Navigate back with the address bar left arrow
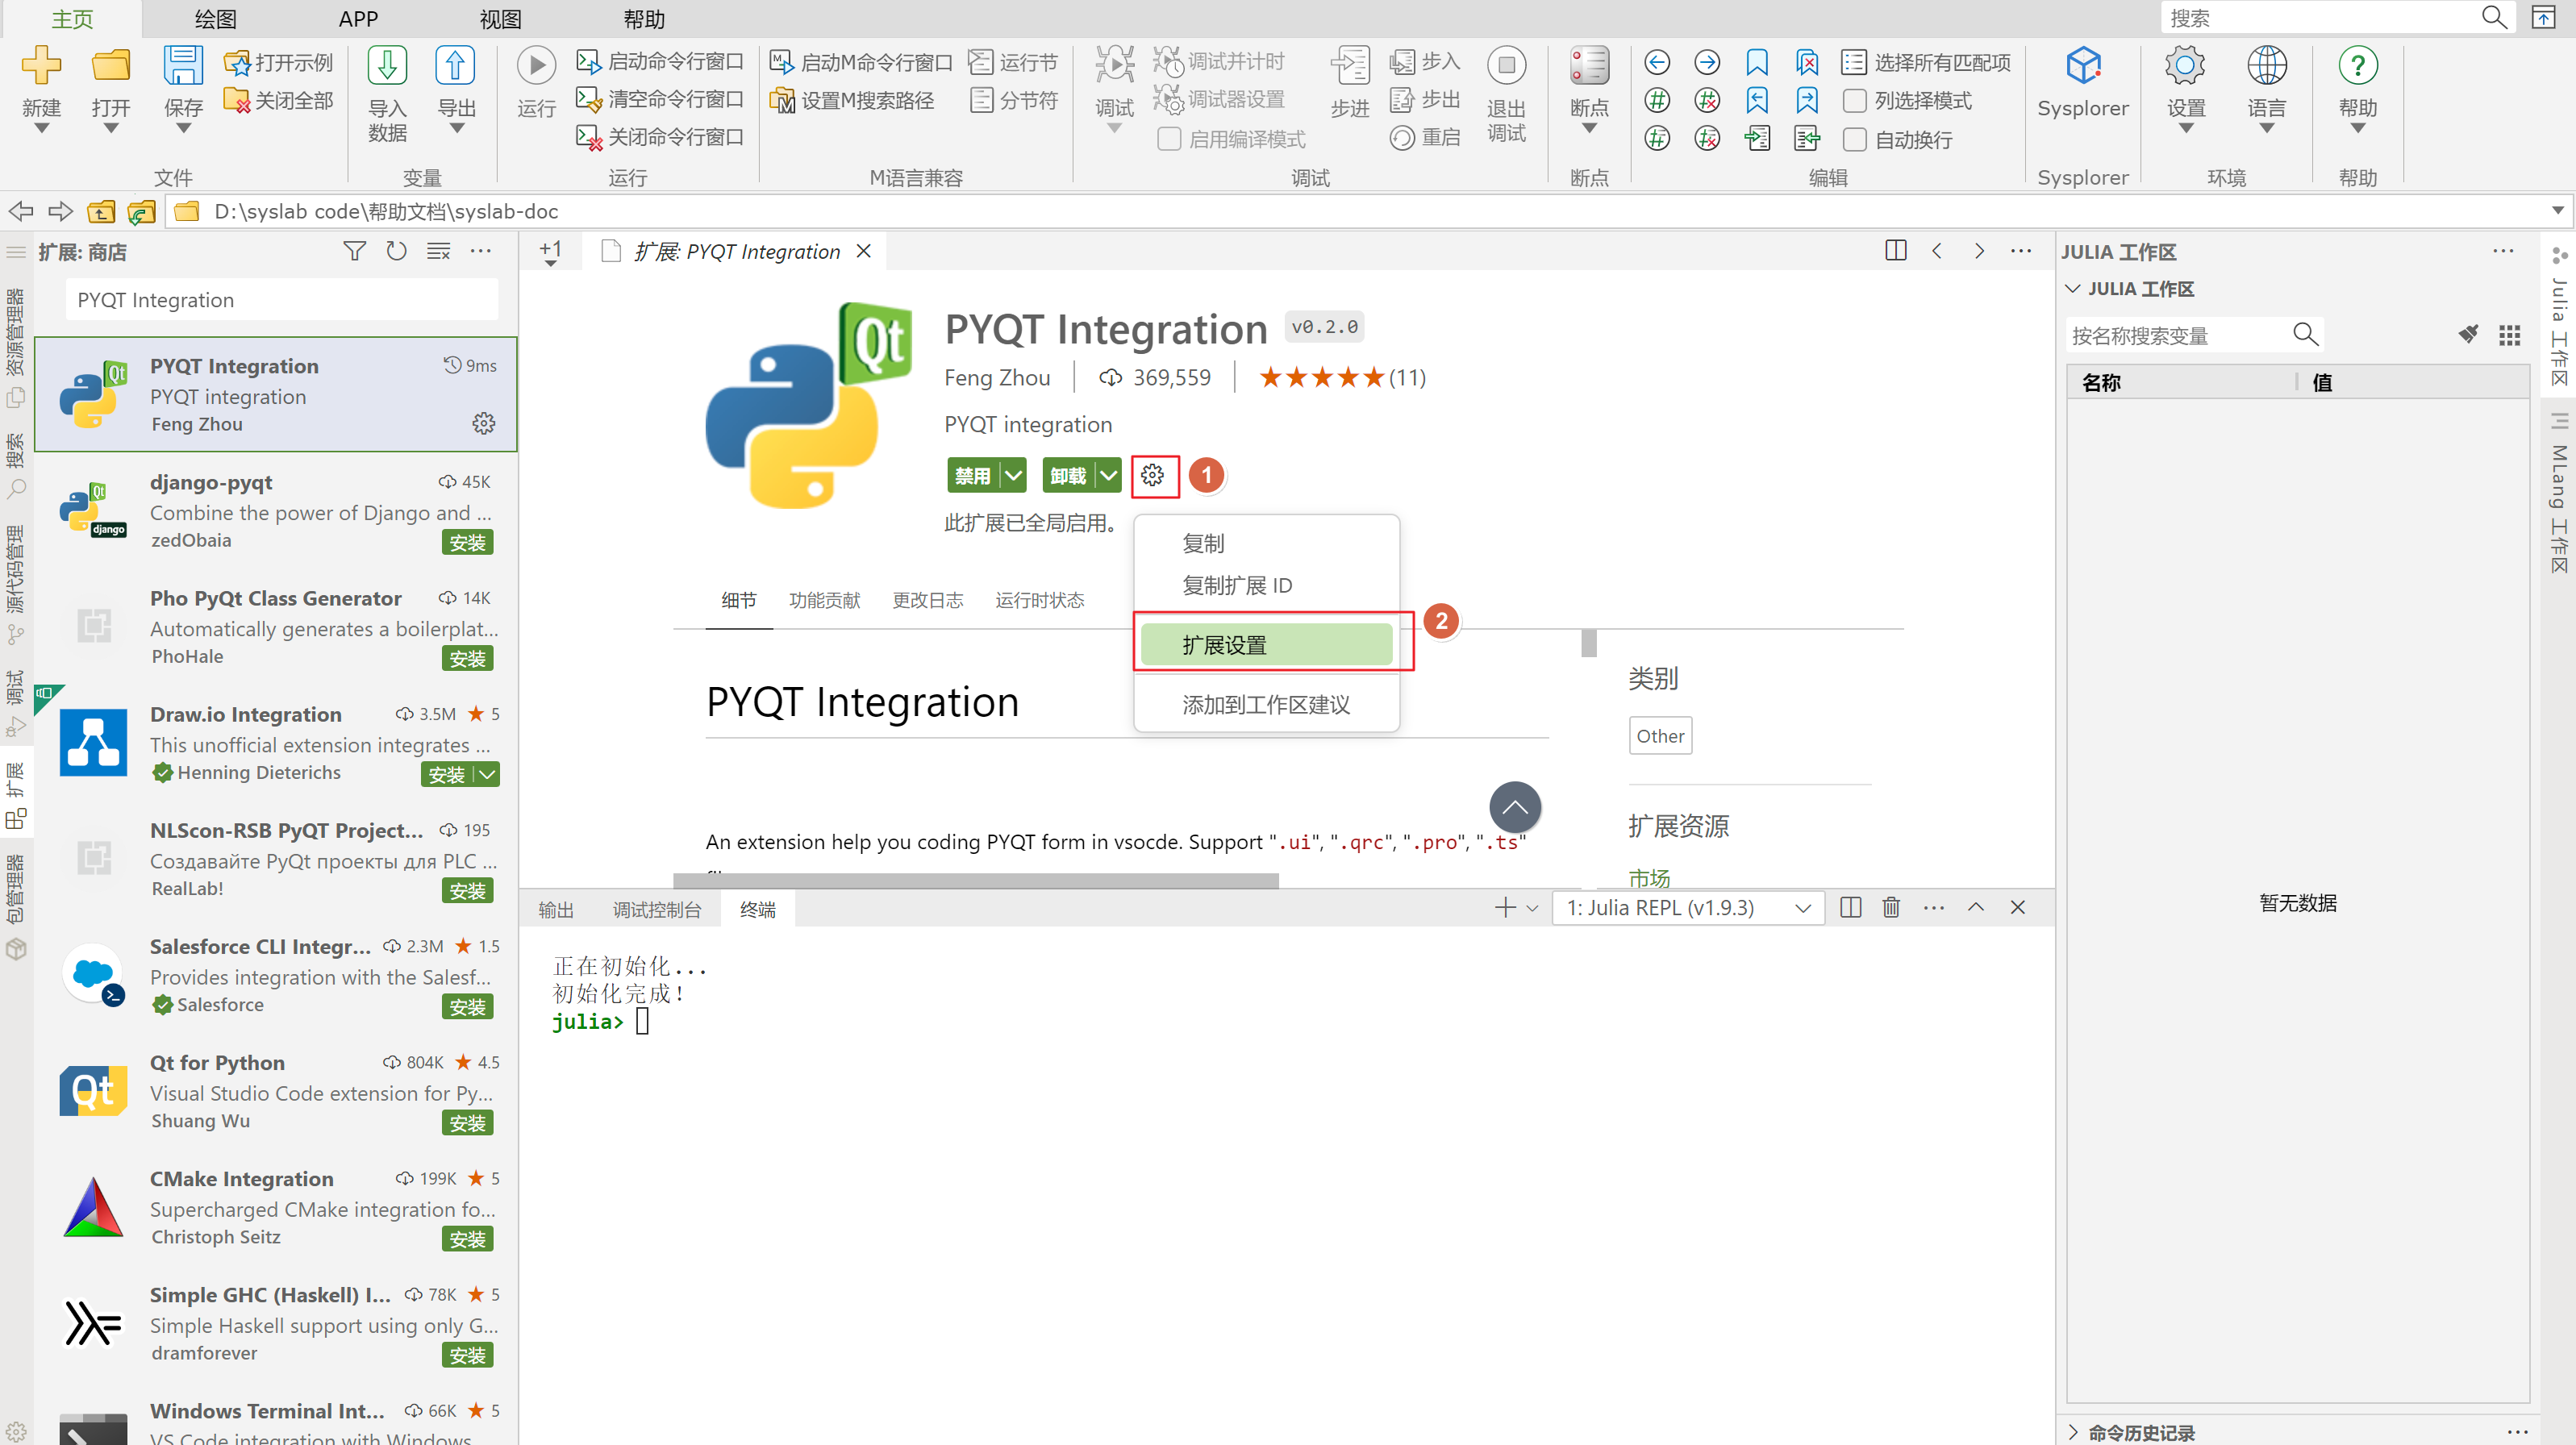Viewport: 2576px width, 1445px height. point(21,211)
